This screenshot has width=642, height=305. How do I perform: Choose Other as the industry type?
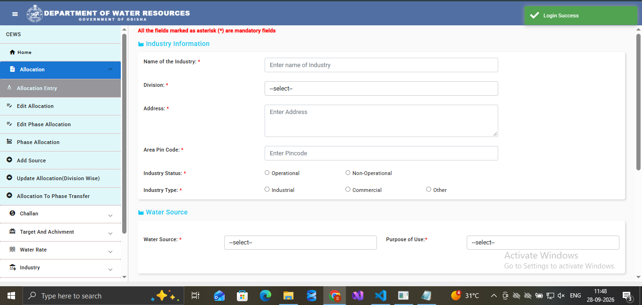point(429,190)
